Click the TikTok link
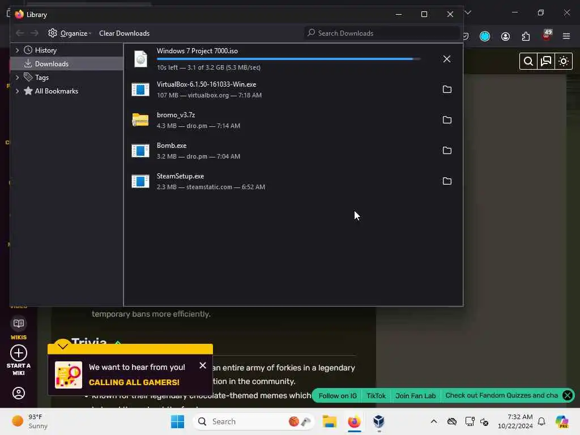The image size is (580, 435). pyautogui.click(x=376, y=396)
